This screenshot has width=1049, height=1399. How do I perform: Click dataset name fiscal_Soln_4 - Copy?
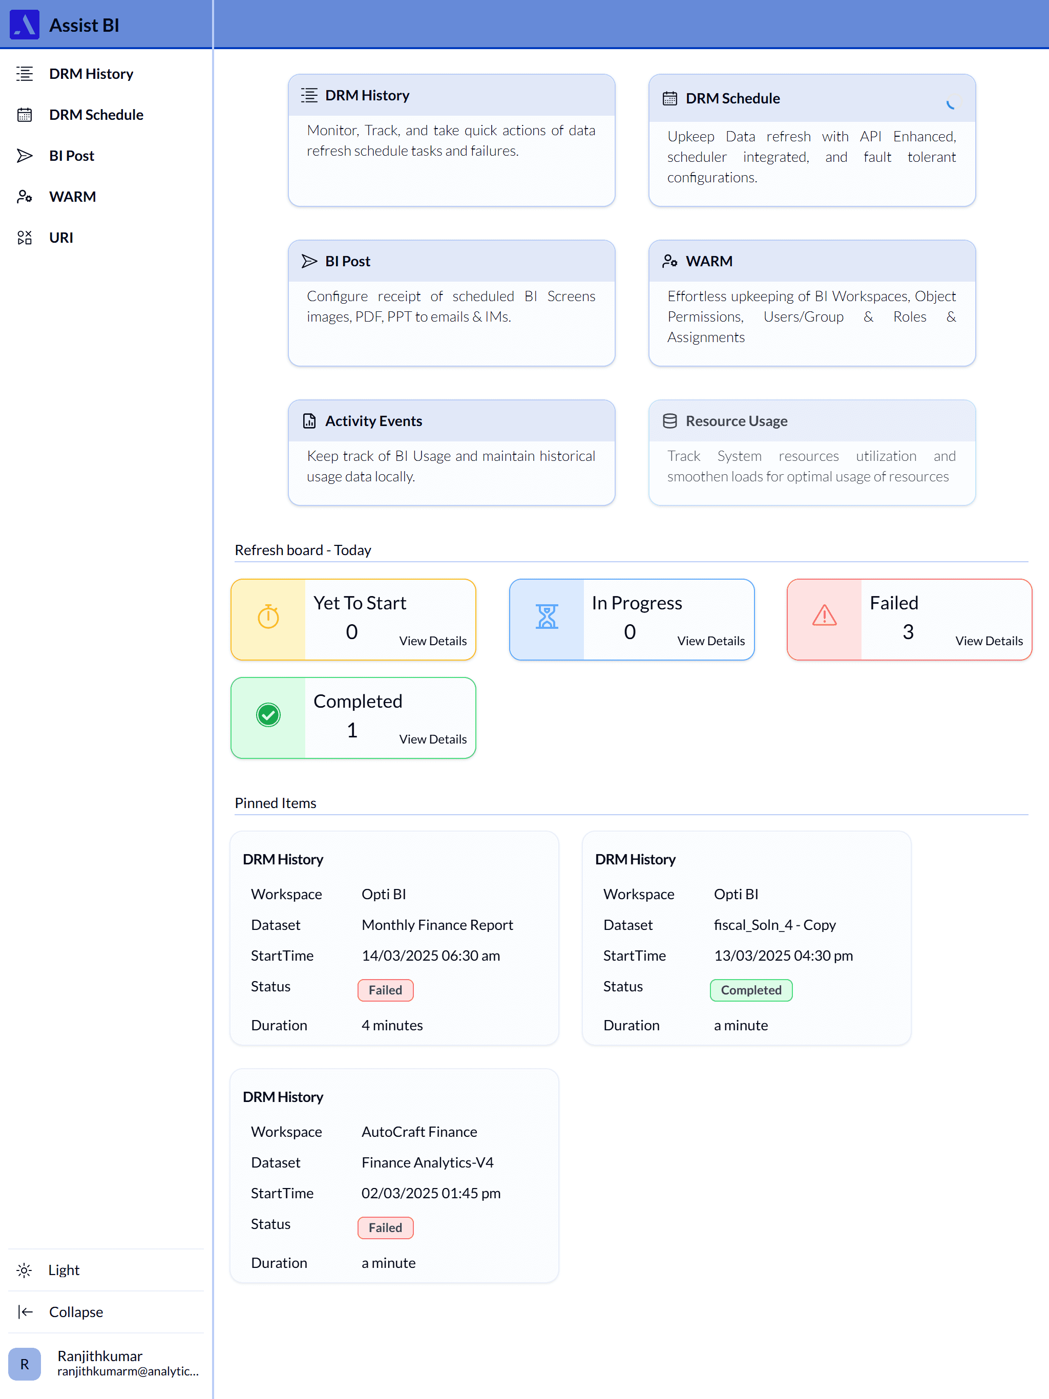coord(775,925)
